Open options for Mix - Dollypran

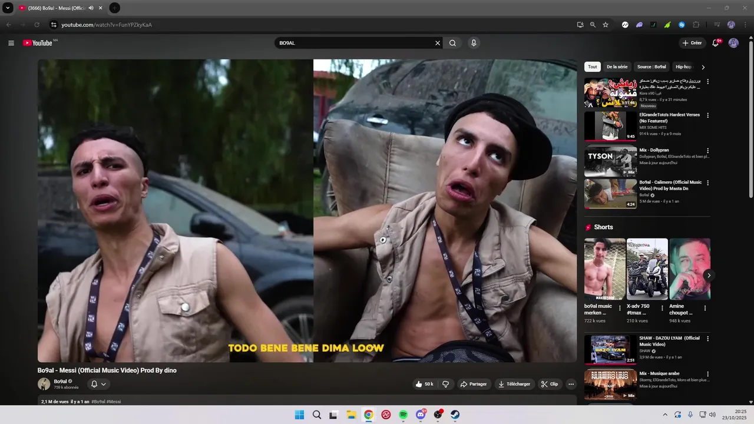708,151
